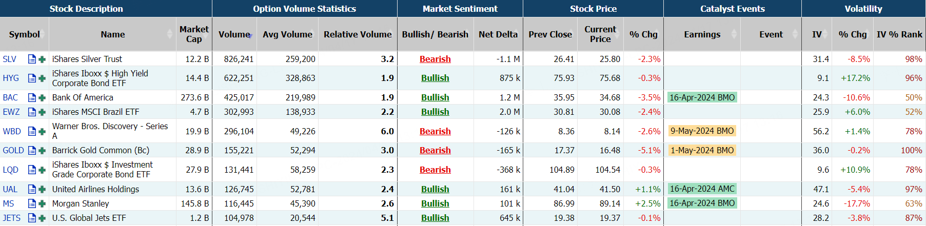The width and height of the screenshot is (926, 226).
Task: Open the document icon beside LQD
Action: click(32, 170)
